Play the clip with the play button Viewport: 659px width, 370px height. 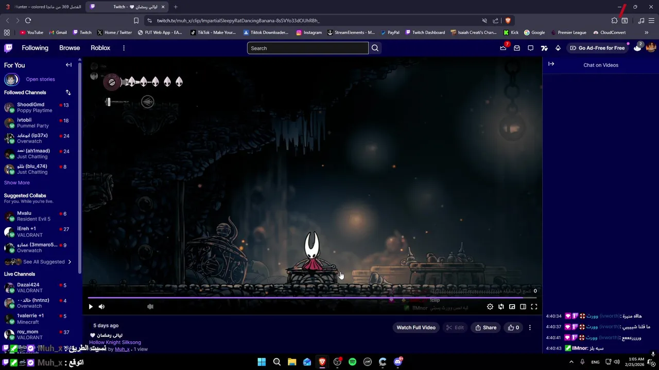[91, 307]
